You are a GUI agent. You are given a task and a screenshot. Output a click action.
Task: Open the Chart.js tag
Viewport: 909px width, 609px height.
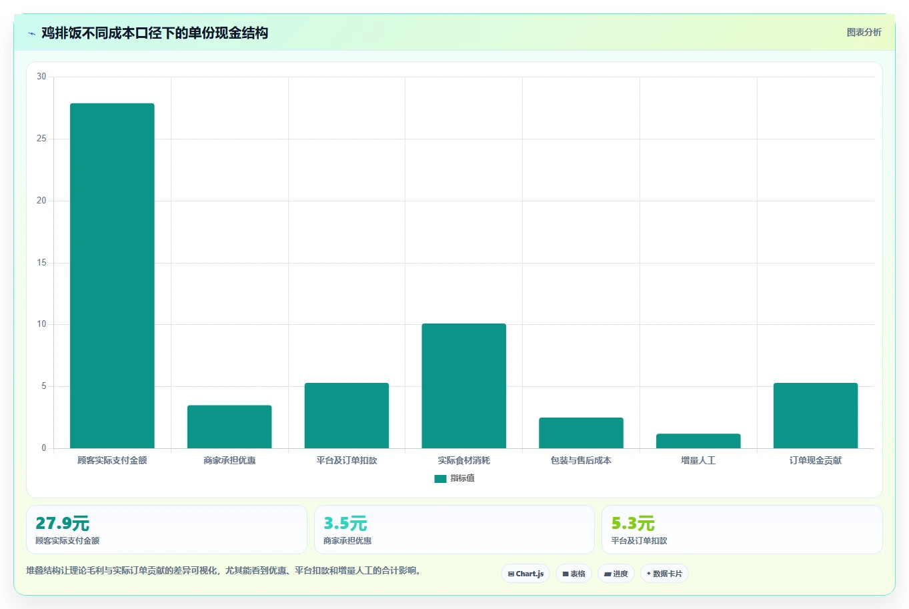pos(526,574)
